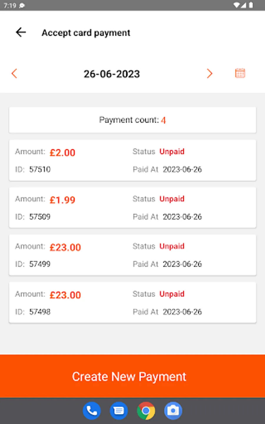Open payment with ID 57498
The image size is (265, 424).
point(132,303)
